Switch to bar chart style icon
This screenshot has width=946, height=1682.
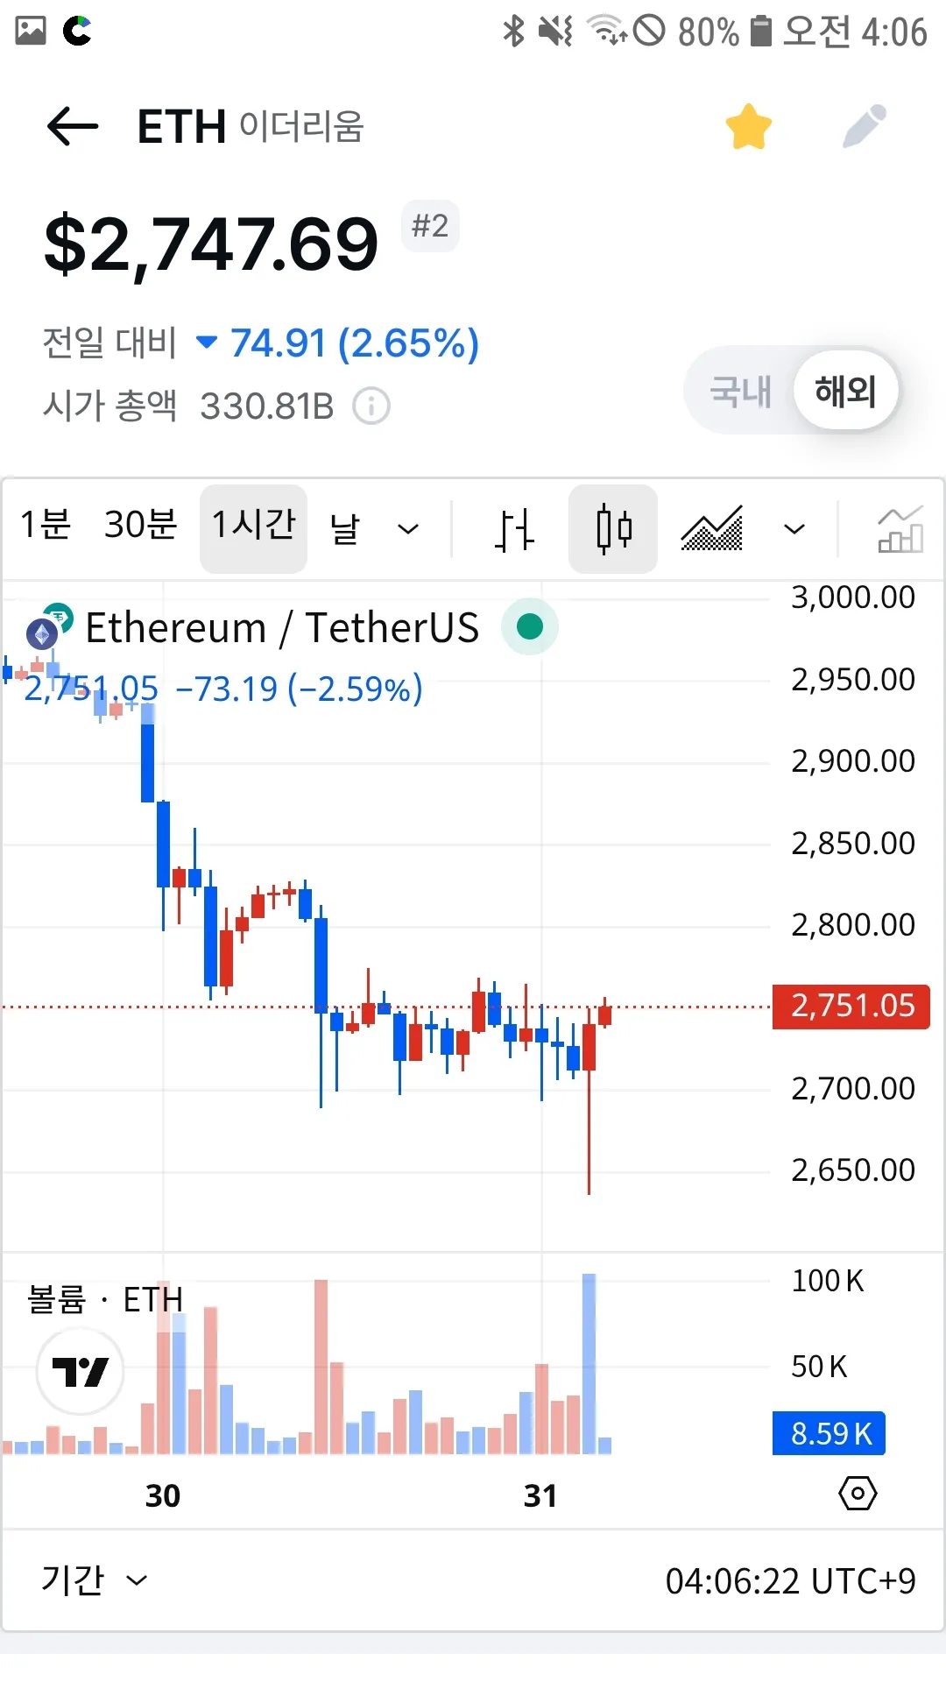coord(514,529)
